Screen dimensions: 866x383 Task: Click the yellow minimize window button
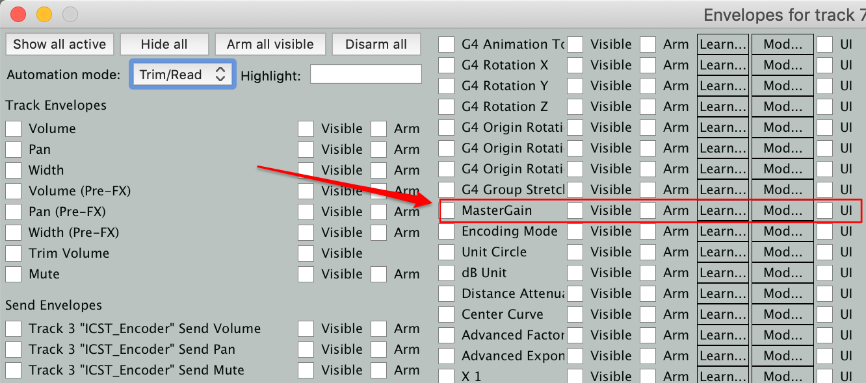44,14
